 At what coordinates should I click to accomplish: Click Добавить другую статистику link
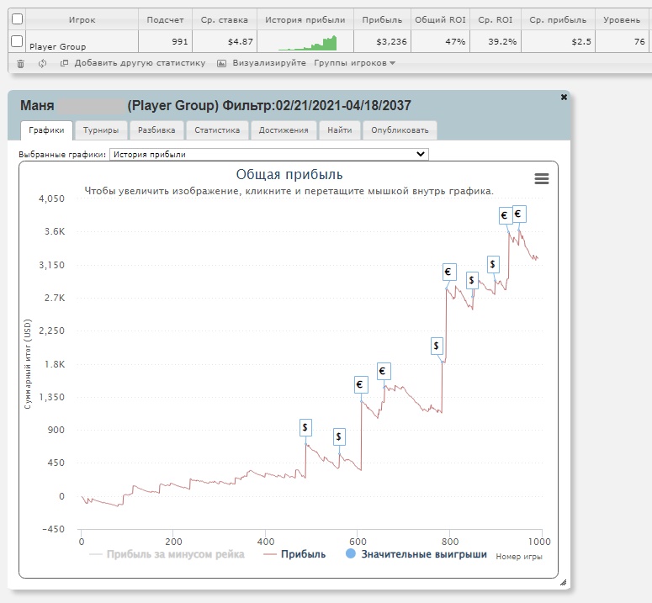click(140, 63)
